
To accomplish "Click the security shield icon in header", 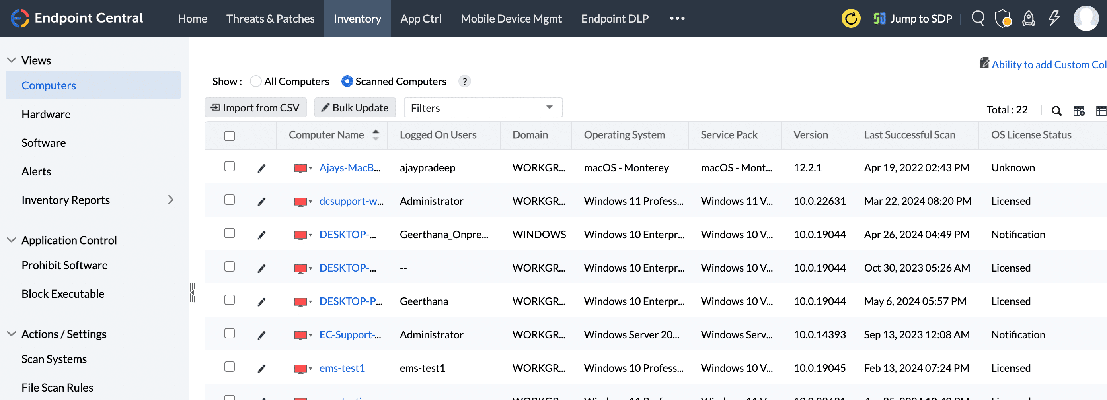I will coord(1003,18).
